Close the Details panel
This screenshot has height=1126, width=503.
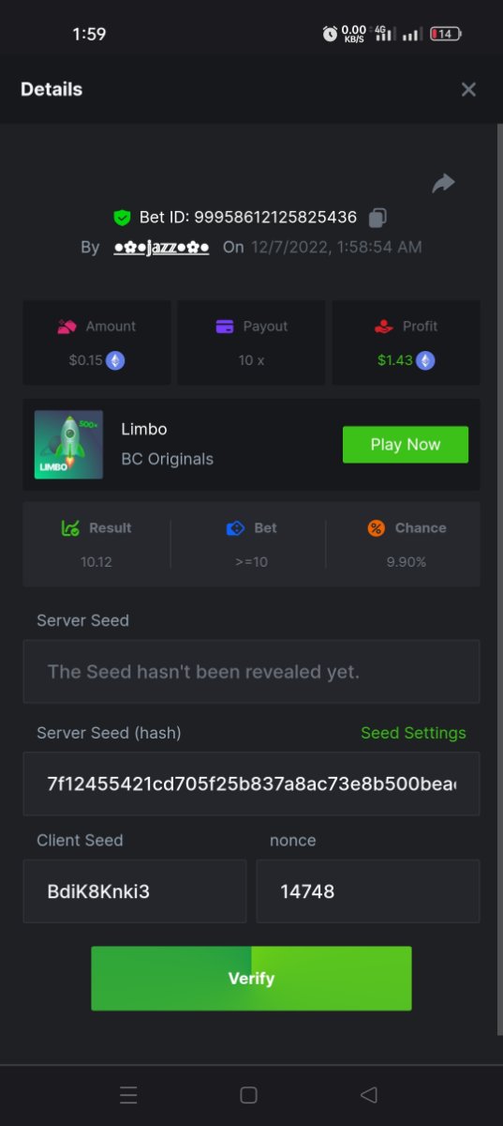click(x=468, y=89)
